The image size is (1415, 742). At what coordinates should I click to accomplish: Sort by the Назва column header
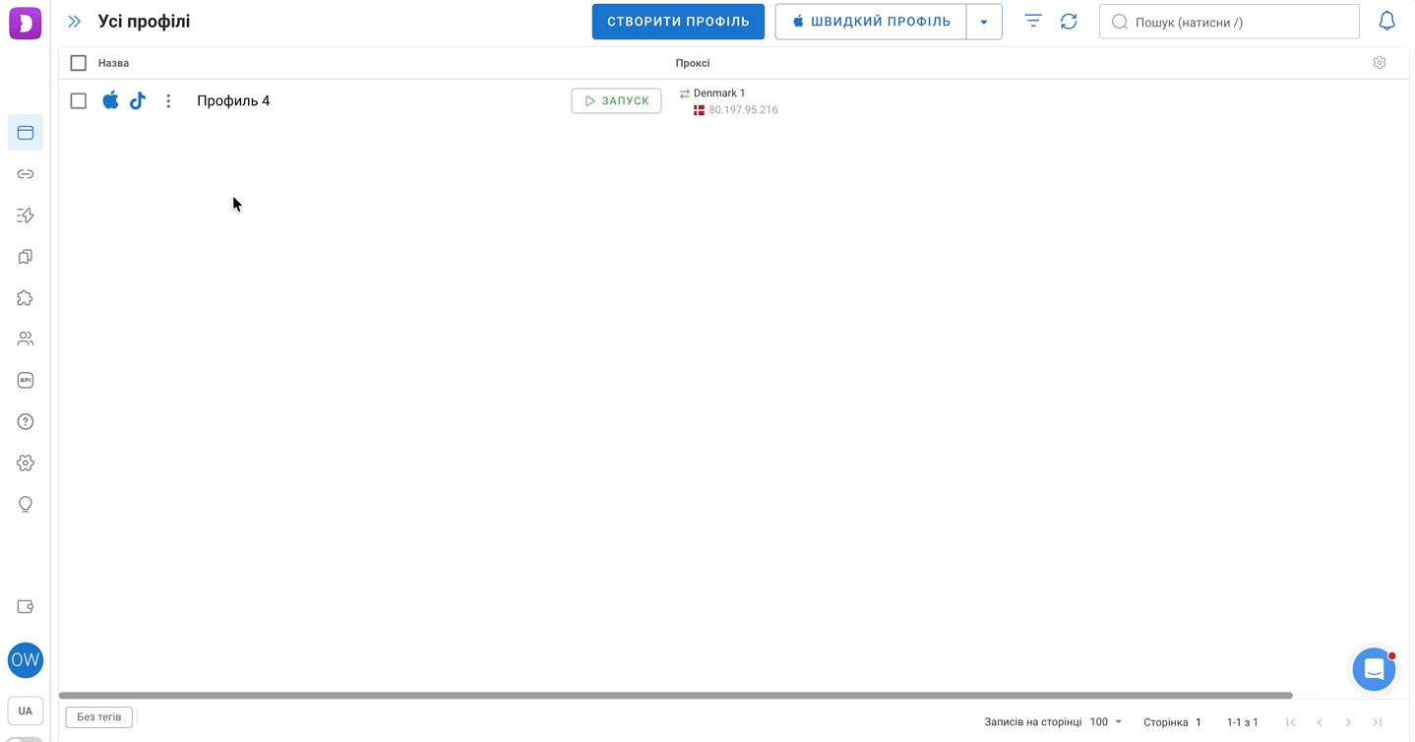(x=113, y=63)
